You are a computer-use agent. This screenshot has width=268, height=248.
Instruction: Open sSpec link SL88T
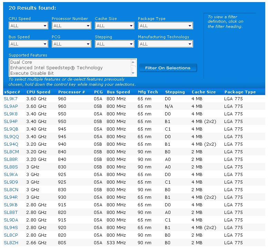click(11, 213)
